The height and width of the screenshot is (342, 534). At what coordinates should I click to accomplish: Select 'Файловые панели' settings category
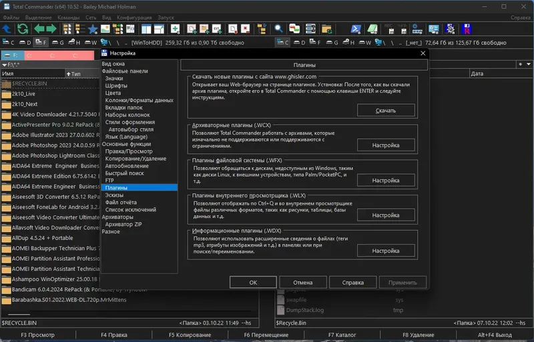[125, 71]
